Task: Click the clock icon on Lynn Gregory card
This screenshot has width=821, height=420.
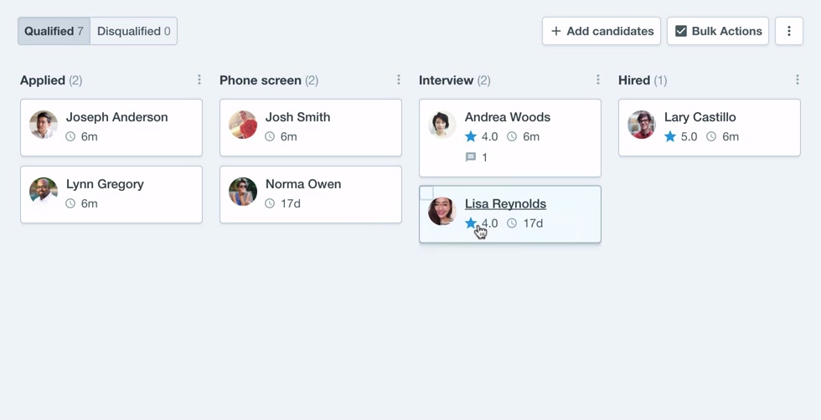Action: pyautogui.click(x=70, y=203)
